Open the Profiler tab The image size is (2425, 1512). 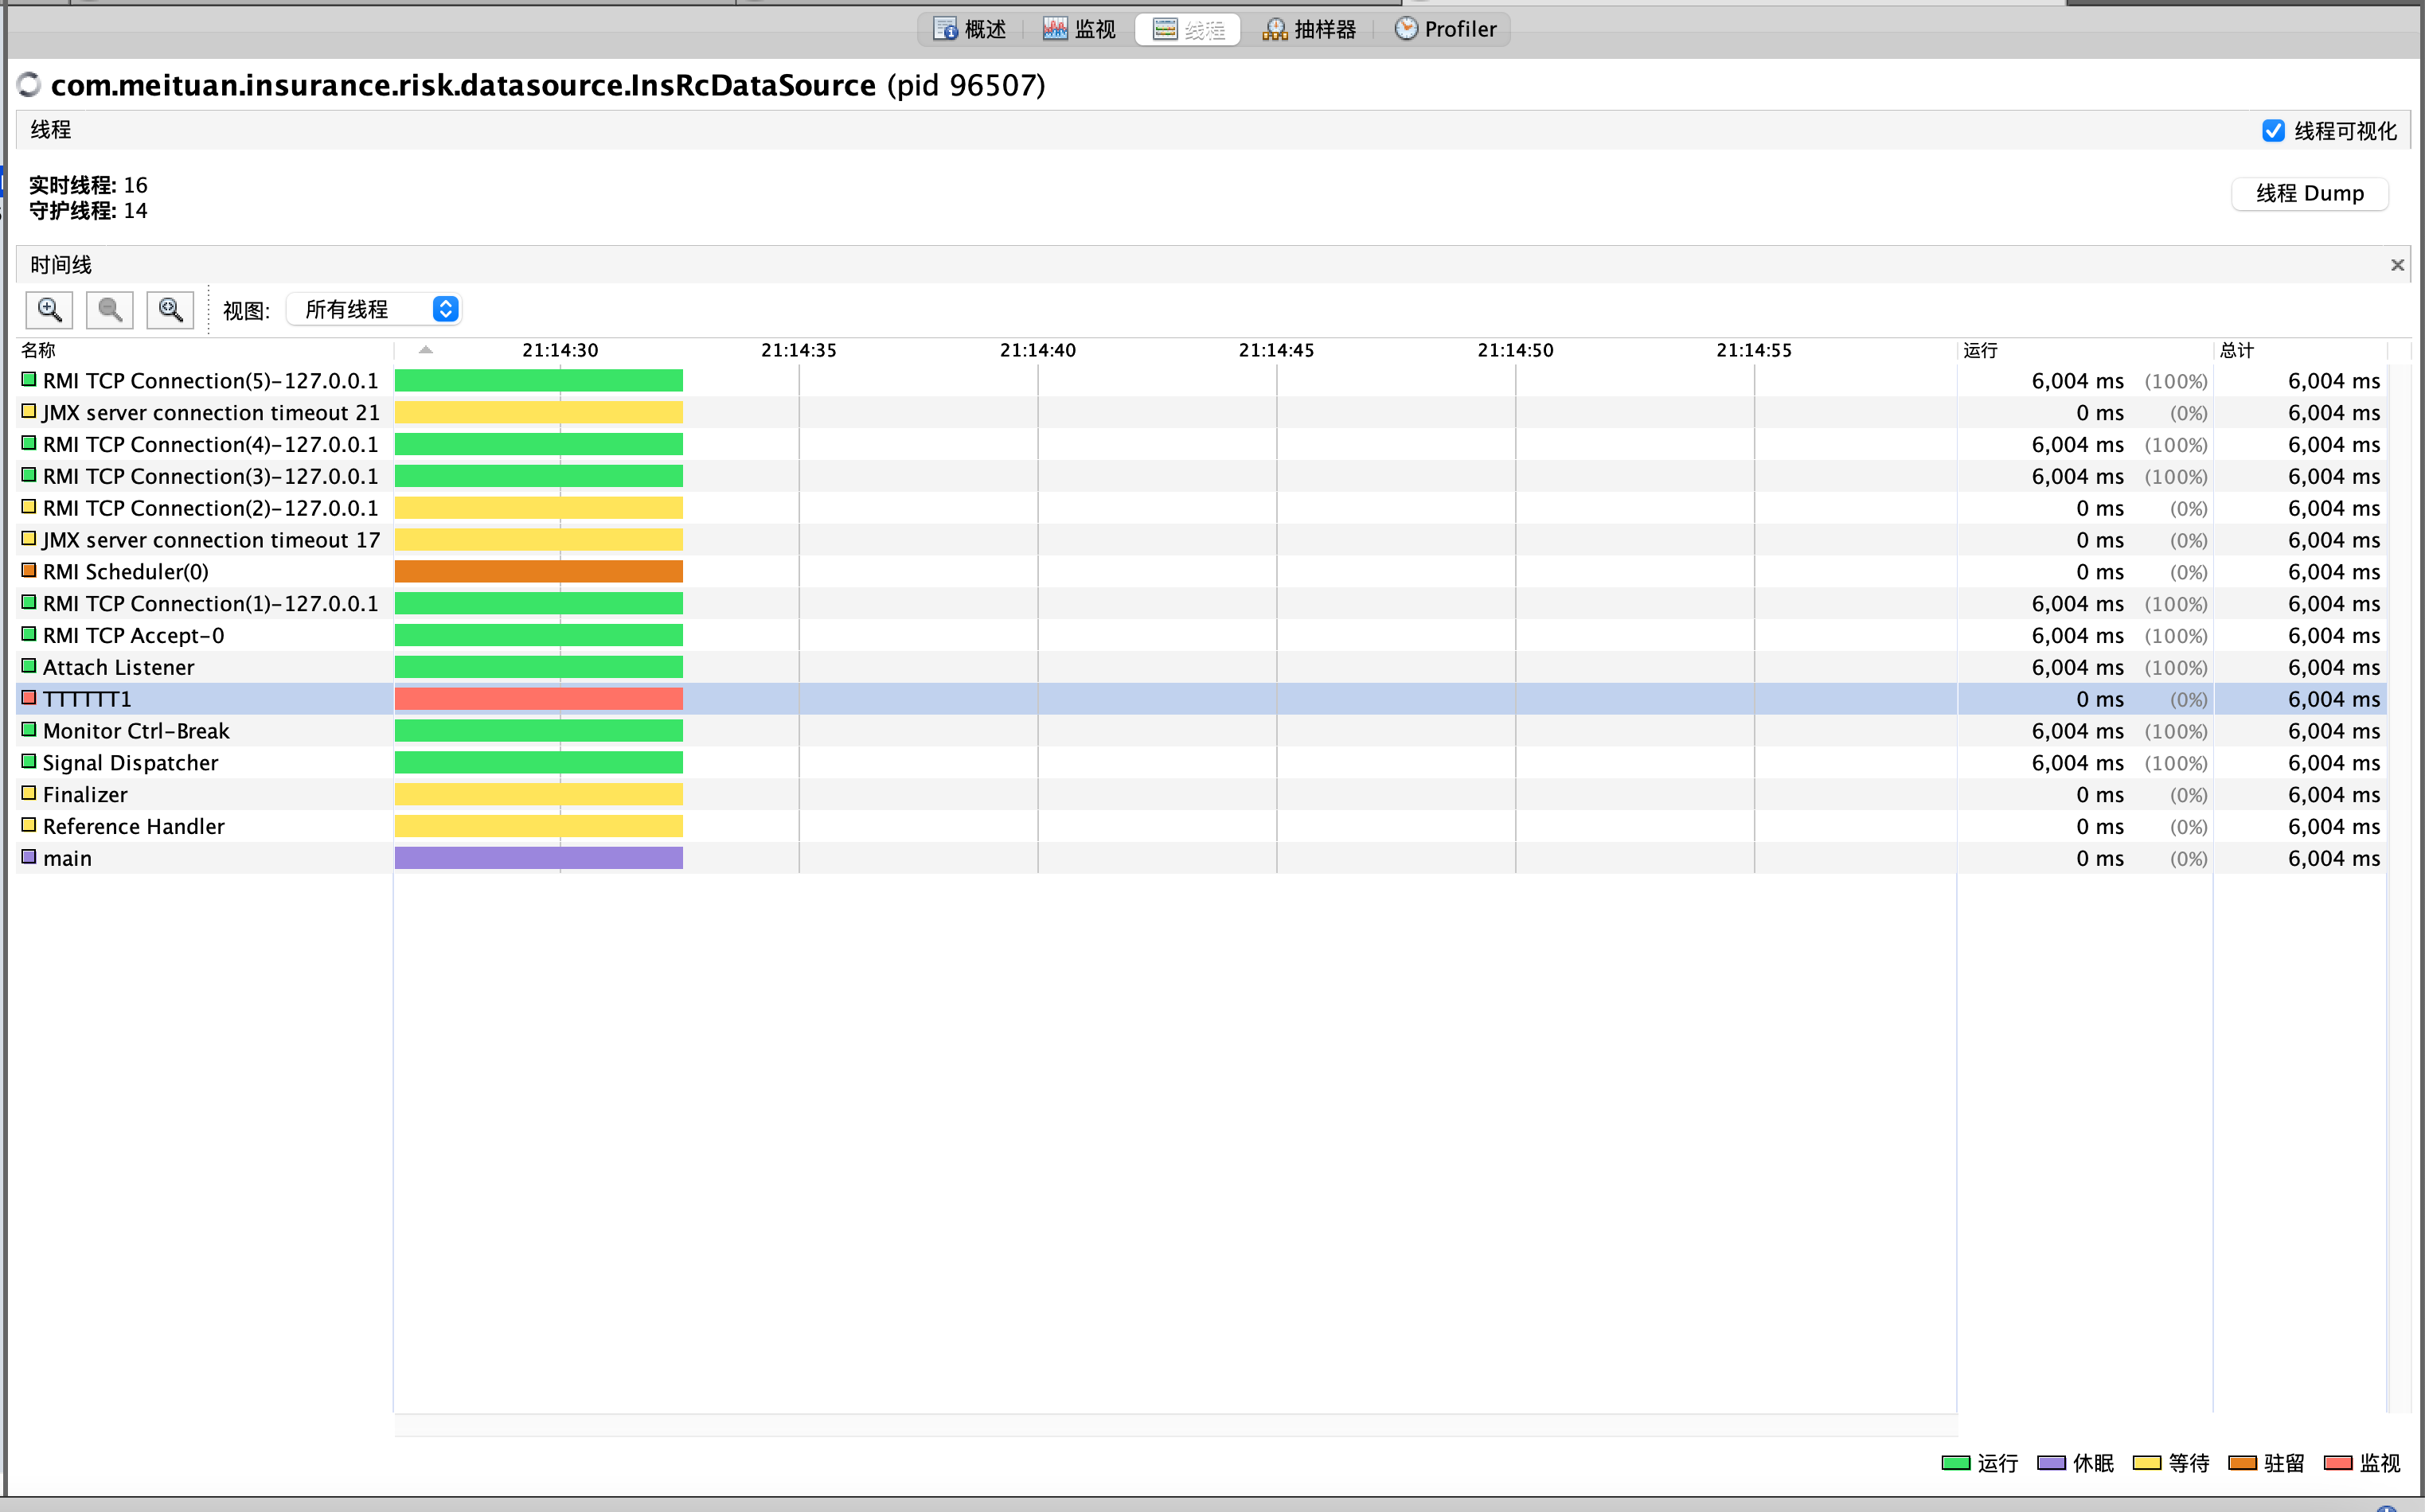pos(1446,29)
